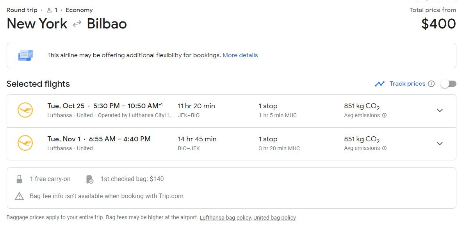Enable the Track prices toggle
465x227 pixels.
pyautogui.click(x=448, y=84)
